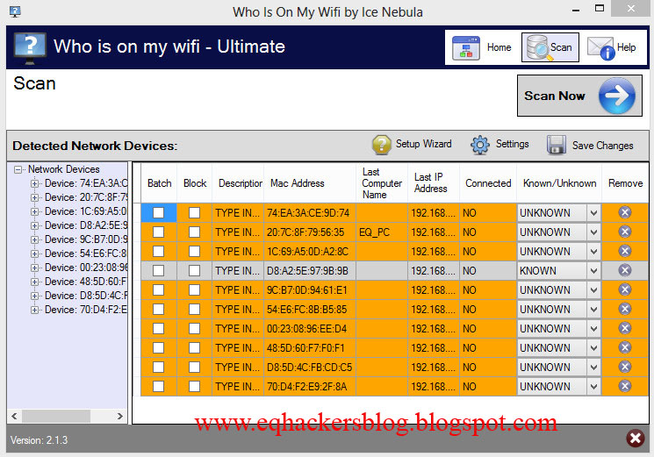Viewport: 654px width, 457px height.
Task: Open Known/Unknown dropdown for 74:EA:3A:CE:9D:74
Action: (x=593, y=213)
